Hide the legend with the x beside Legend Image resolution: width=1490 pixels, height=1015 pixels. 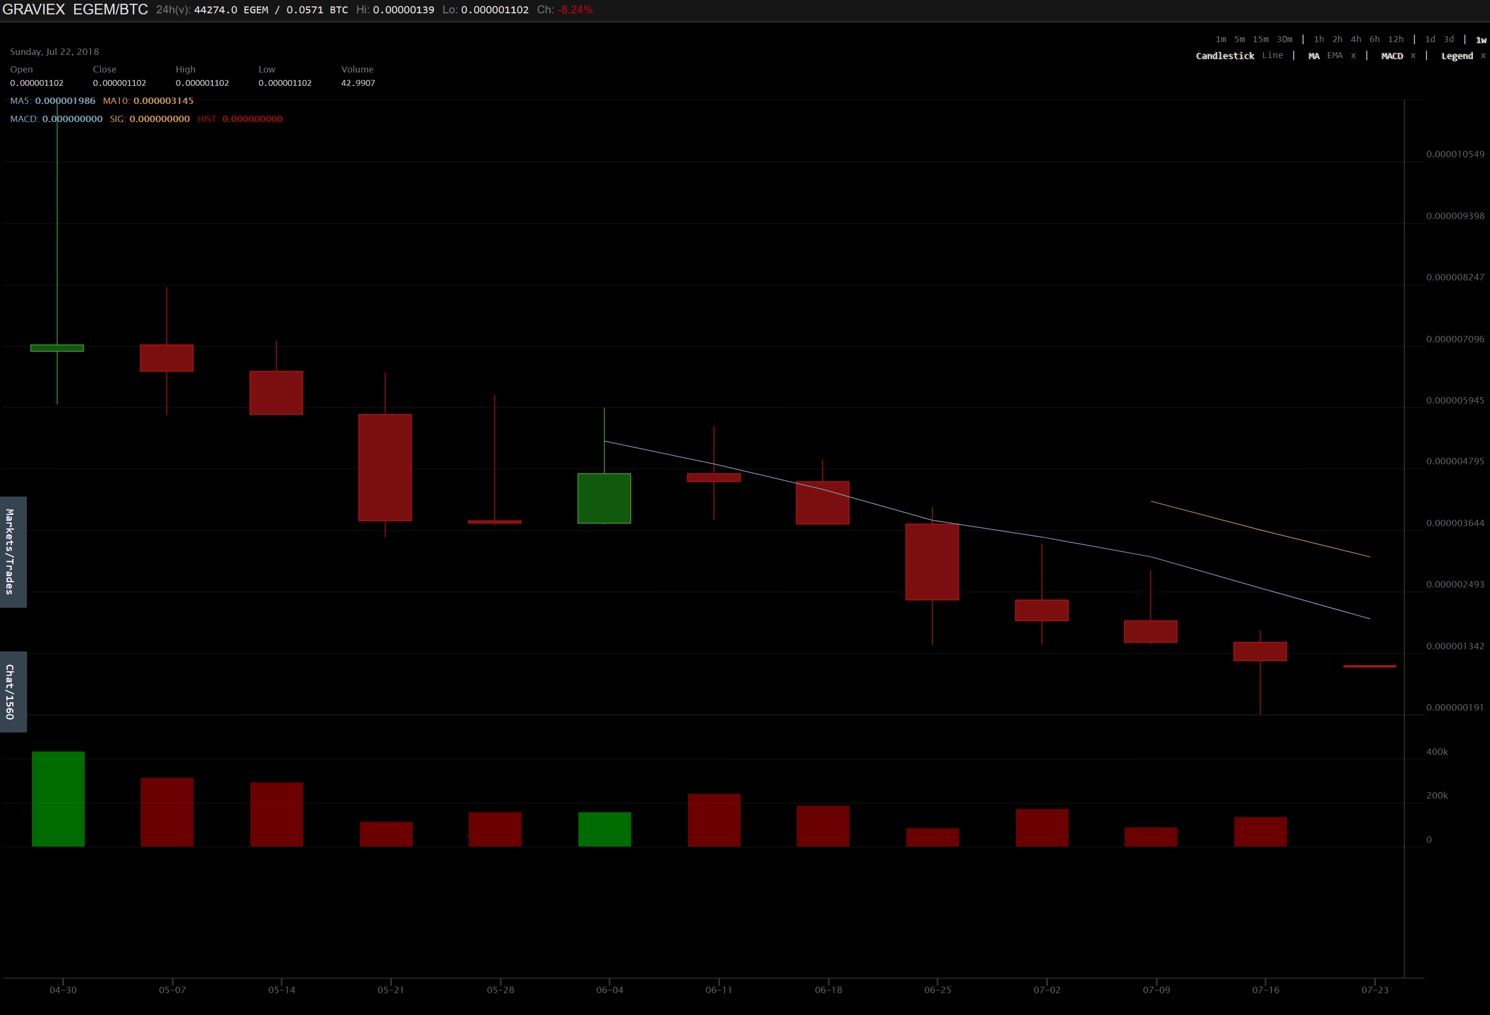click(x=1483, y=56)
